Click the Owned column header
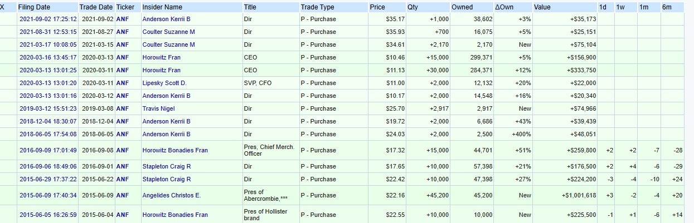The image size is (694, 223). point(462,7)
